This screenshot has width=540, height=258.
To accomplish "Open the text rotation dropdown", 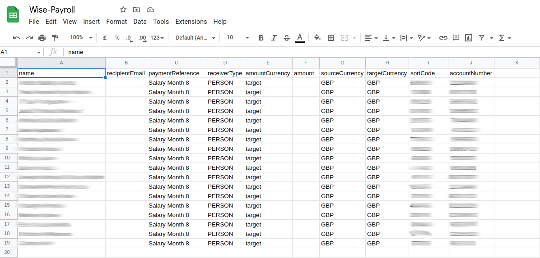I will click(424, 38).
